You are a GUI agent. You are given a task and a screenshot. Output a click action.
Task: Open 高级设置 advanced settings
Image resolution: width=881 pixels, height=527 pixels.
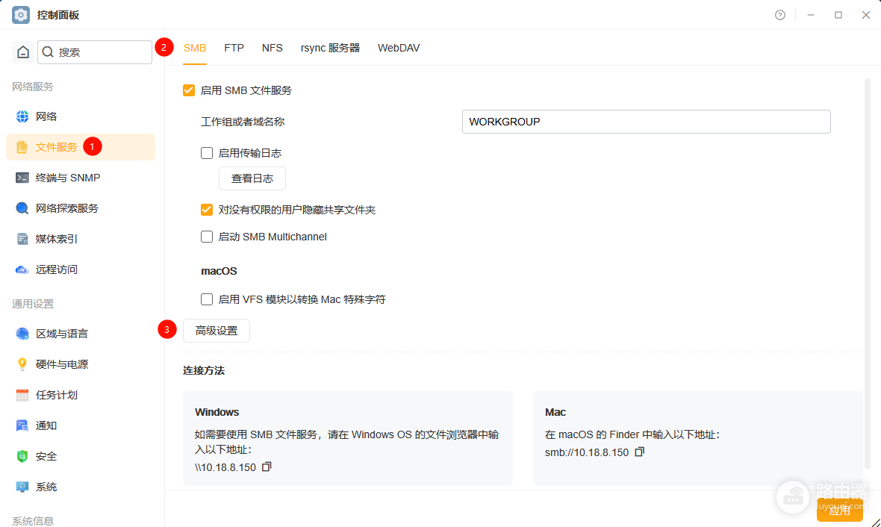pyautogui.click(x=217, y=331)
